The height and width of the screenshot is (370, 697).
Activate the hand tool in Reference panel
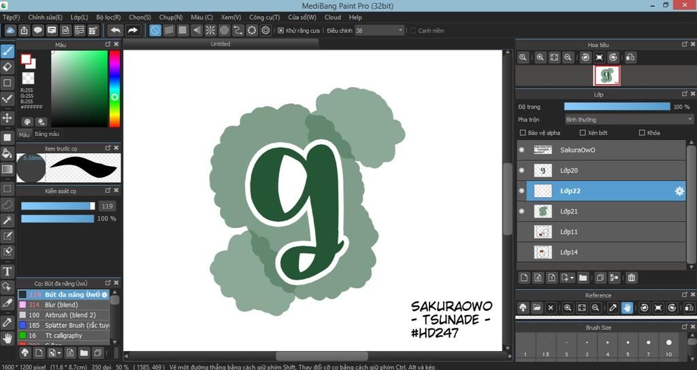627,307
